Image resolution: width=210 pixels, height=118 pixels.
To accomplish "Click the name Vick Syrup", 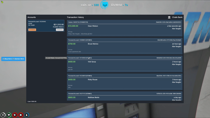I will tap(92, 62).
